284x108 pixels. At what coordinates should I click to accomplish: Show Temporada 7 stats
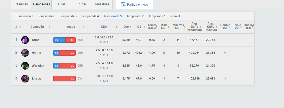[x=25, y=16]
